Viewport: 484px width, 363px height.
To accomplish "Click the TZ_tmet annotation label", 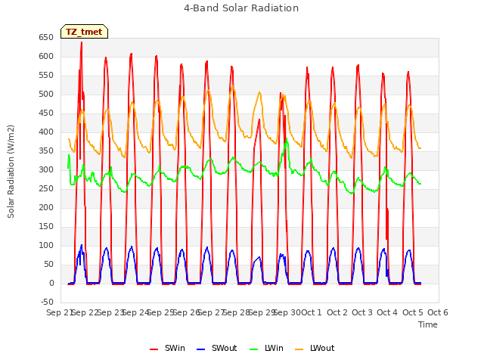I will [84, 32].
